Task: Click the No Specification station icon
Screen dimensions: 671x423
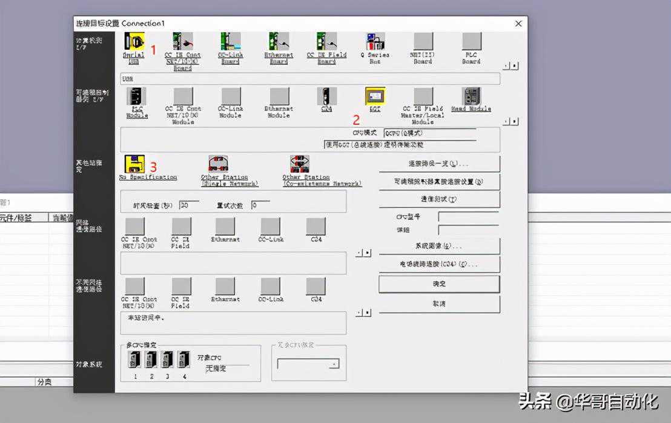Action: (134, 164)
